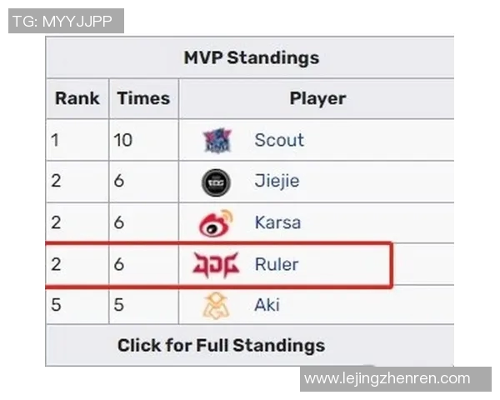Click the www.lejingzhenren.com watermark text
This screenshot has width=500, height=400.
pos(387,378)
